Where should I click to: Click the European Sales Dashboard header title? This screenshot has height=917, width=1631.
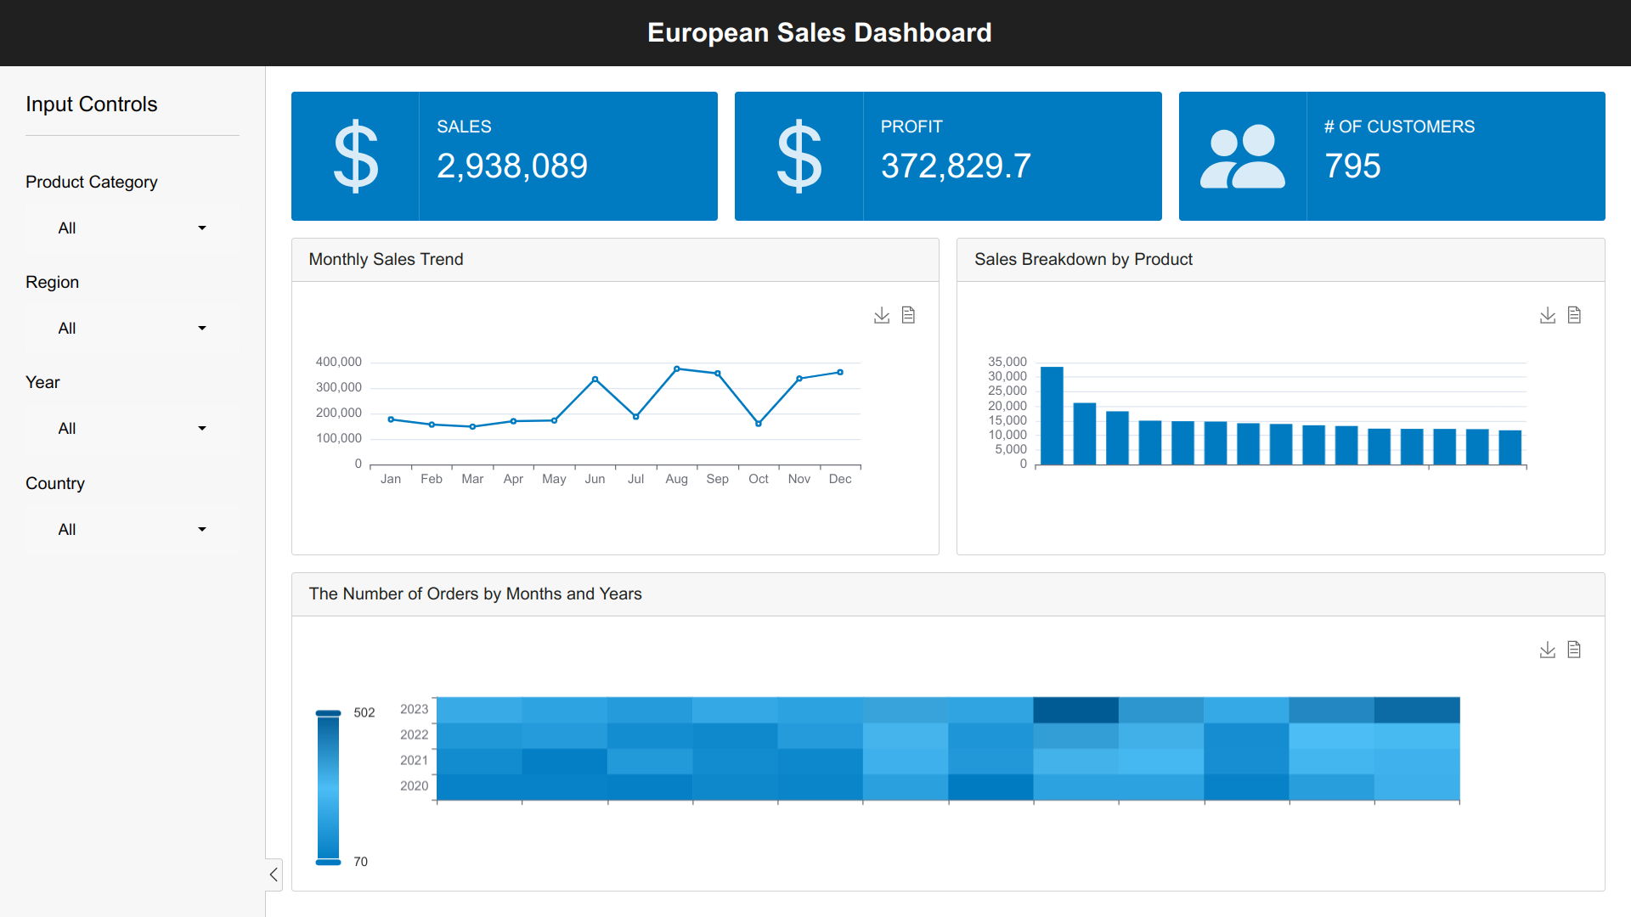tap(819, 32)
